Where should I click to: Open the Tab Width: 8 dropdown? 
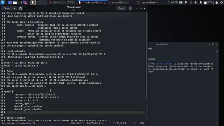[95, 123]
